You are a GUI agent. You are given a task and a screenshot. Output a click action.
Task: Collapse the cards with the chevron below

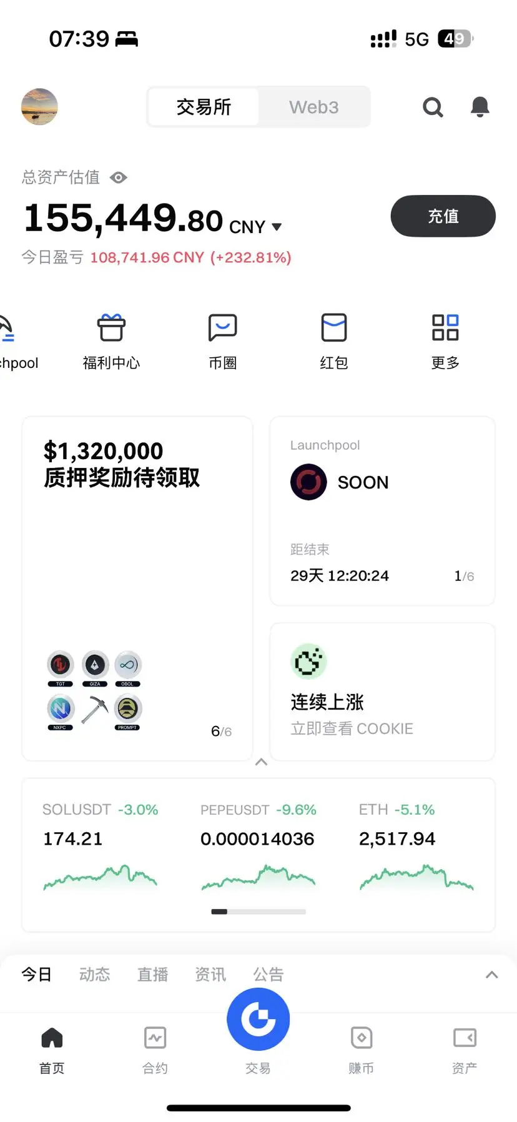point(262,762)
